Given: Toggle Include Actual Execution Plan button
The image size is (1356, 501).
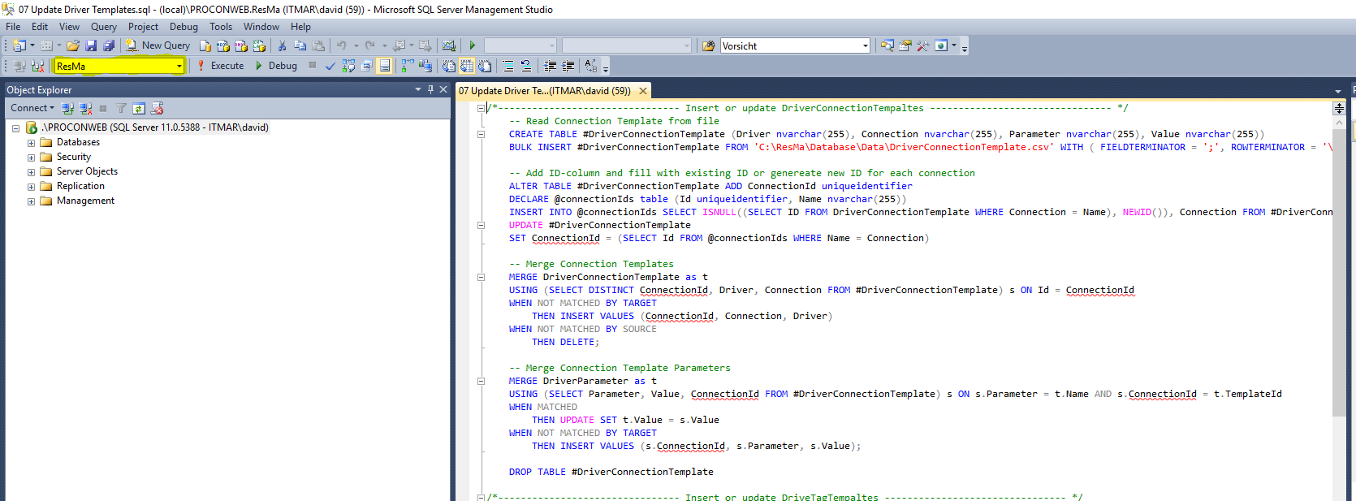Looking at the screenshot, I should 406,67.
